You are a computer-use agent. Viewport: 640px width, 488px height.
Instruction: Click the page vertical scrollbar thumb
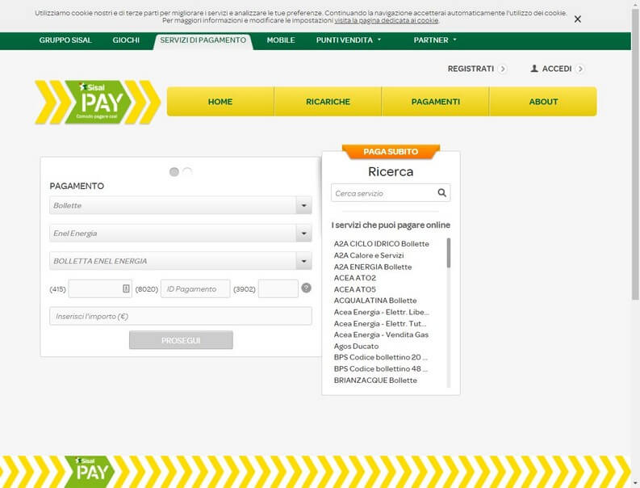click(x=635, y=155)
